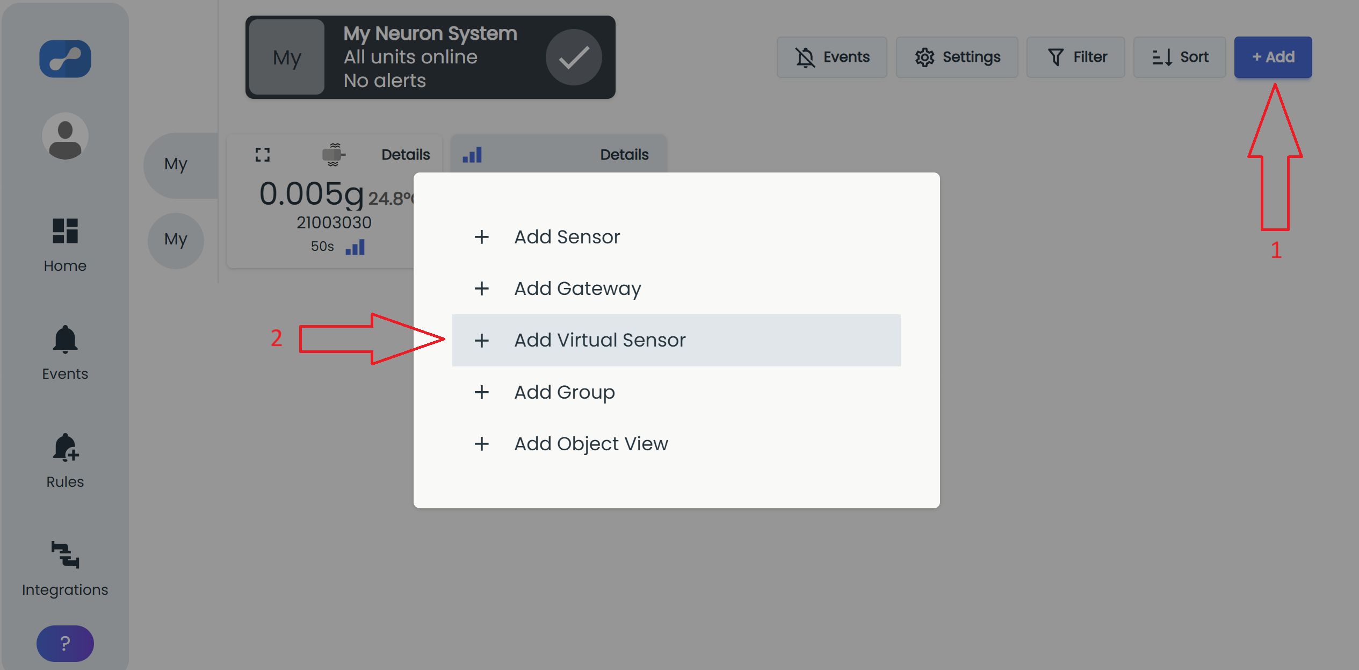Go to Home in sidebar
This screenshot has height=670, width=1359.
click(x=65, y=246)
